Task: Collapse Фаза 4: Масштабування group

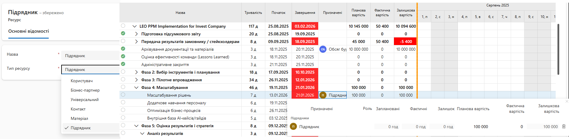Action: 136,87
